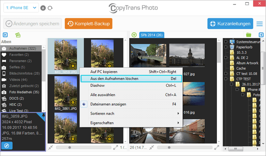Select the Favoriten heart icon
Viewport: 266px width, 156px height.
[4, 55]
